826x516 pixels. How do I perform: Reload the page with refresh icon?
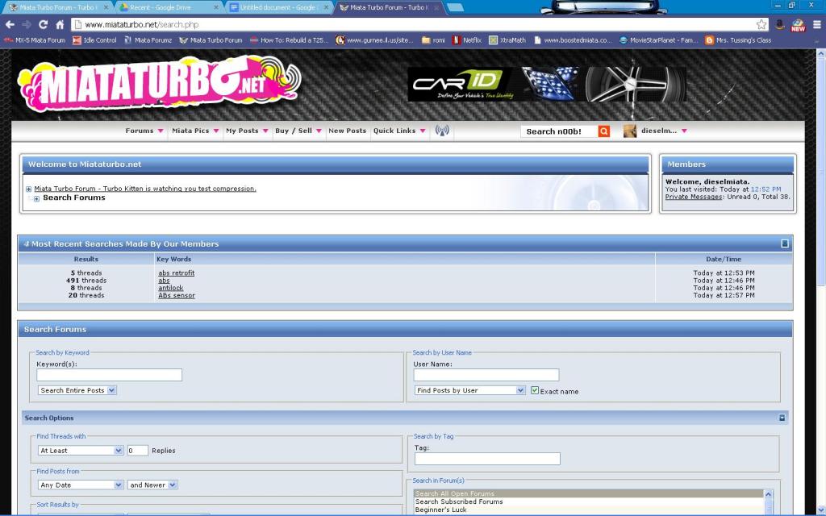coord(44,24)
